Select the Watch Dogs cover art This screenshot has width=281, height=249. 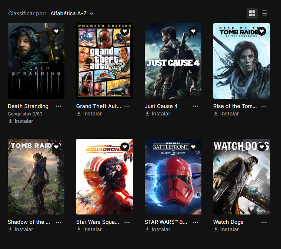pyautogui.click(x=241, y=177)
